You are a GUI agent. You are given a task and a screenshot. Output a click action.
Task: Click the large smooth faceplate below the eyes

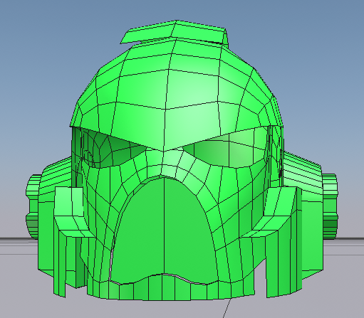(165, 230)
